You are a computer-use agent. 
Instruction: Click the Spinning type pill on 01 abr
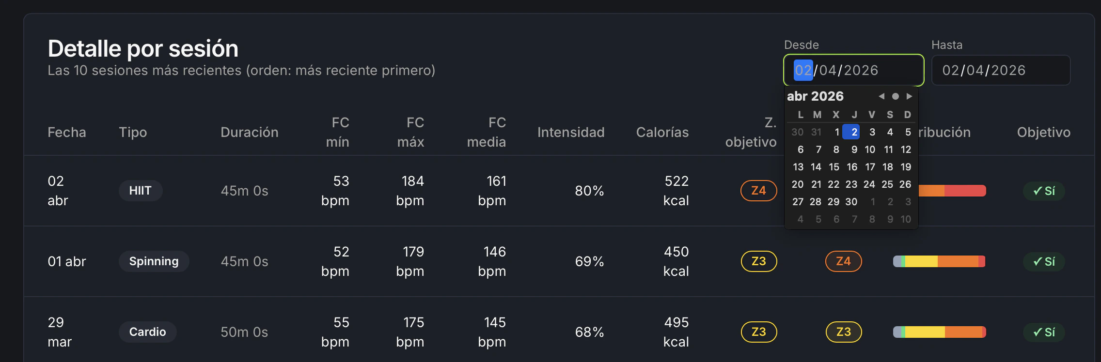pos(154,261)
